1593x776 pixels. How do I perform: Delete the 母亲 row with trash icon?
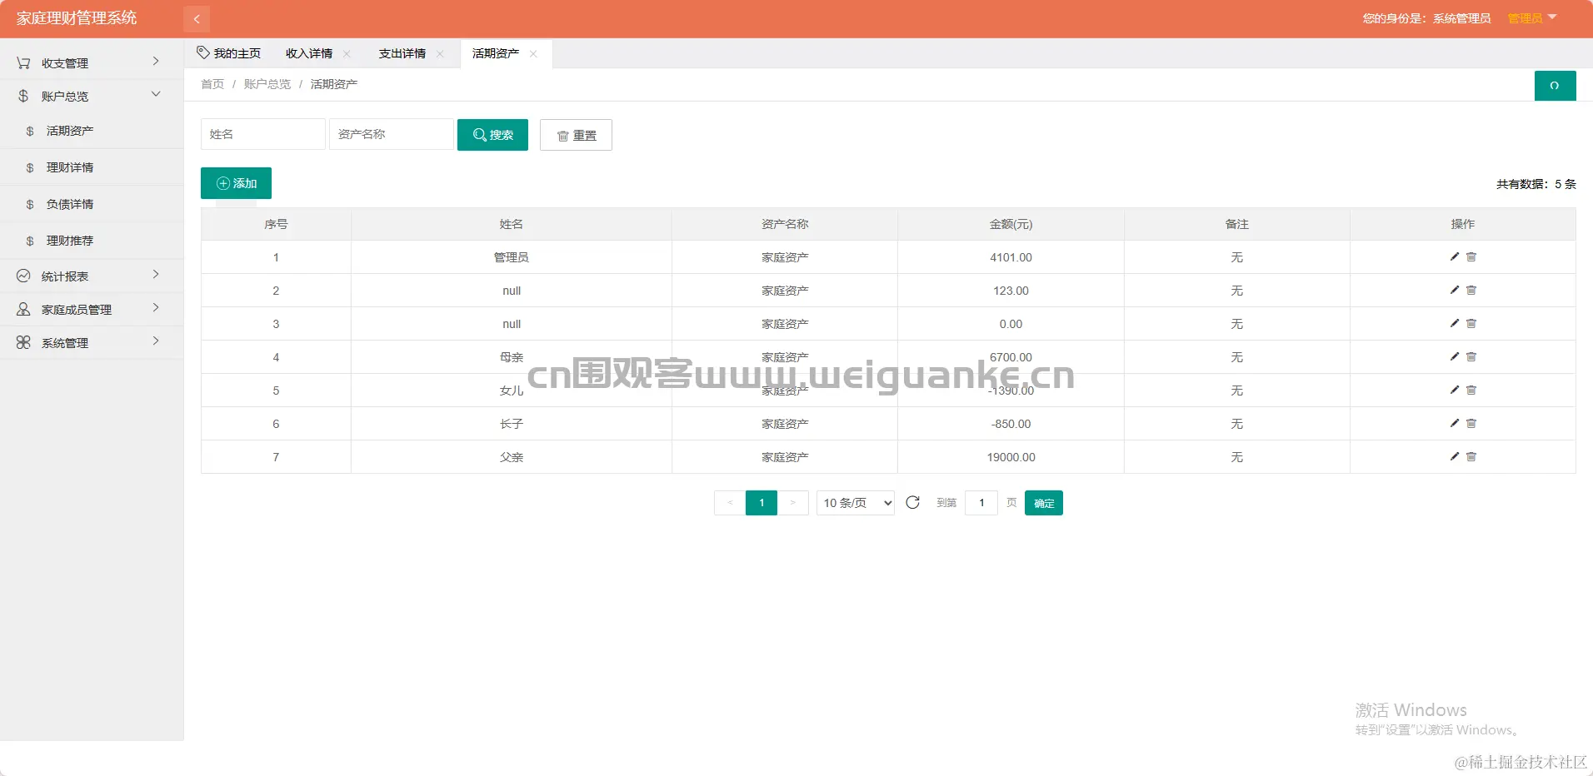pyautogui.click(x=1471, y=356)
